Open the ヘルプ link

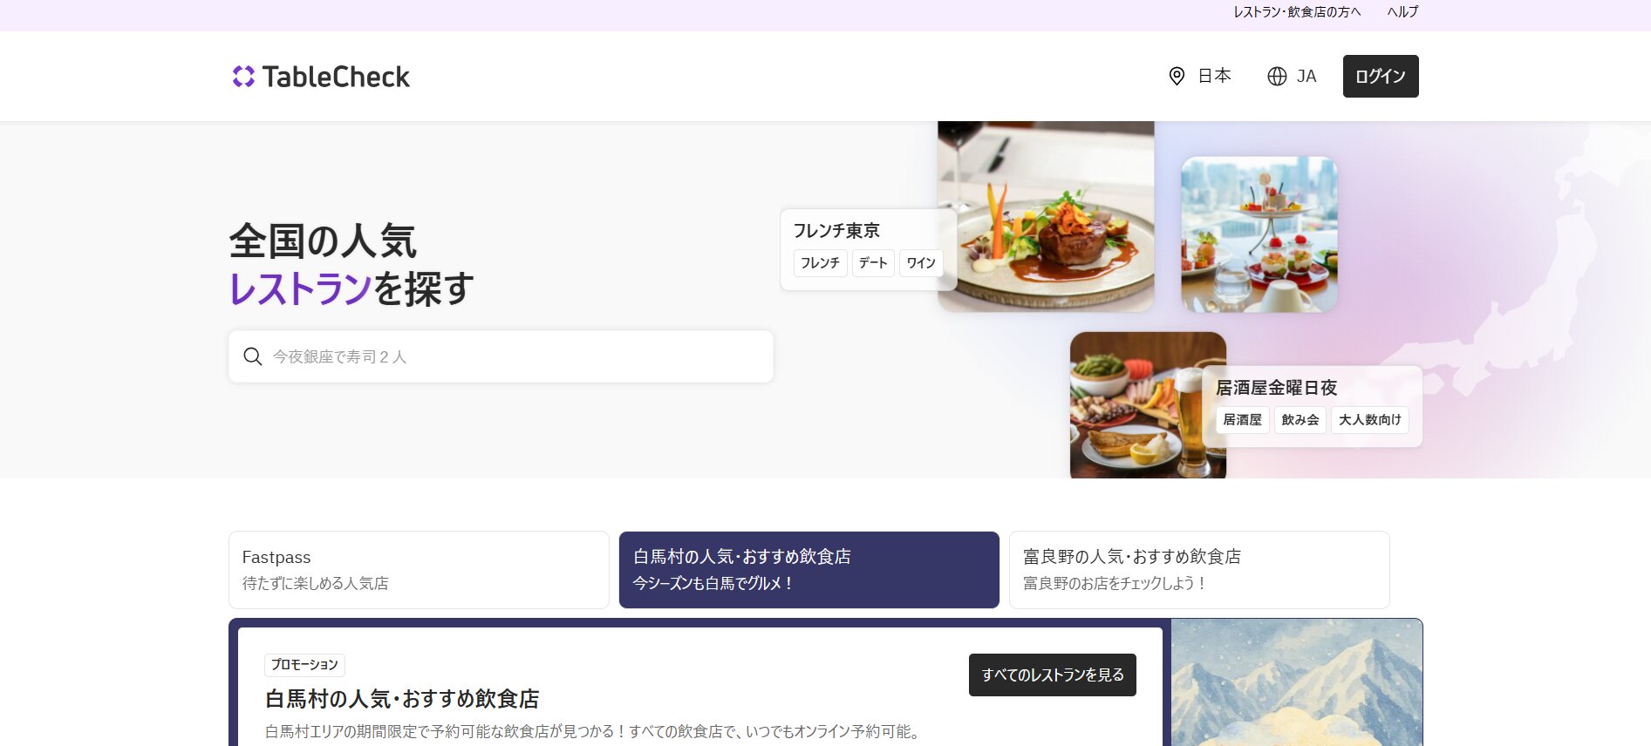click(1402, 12)
